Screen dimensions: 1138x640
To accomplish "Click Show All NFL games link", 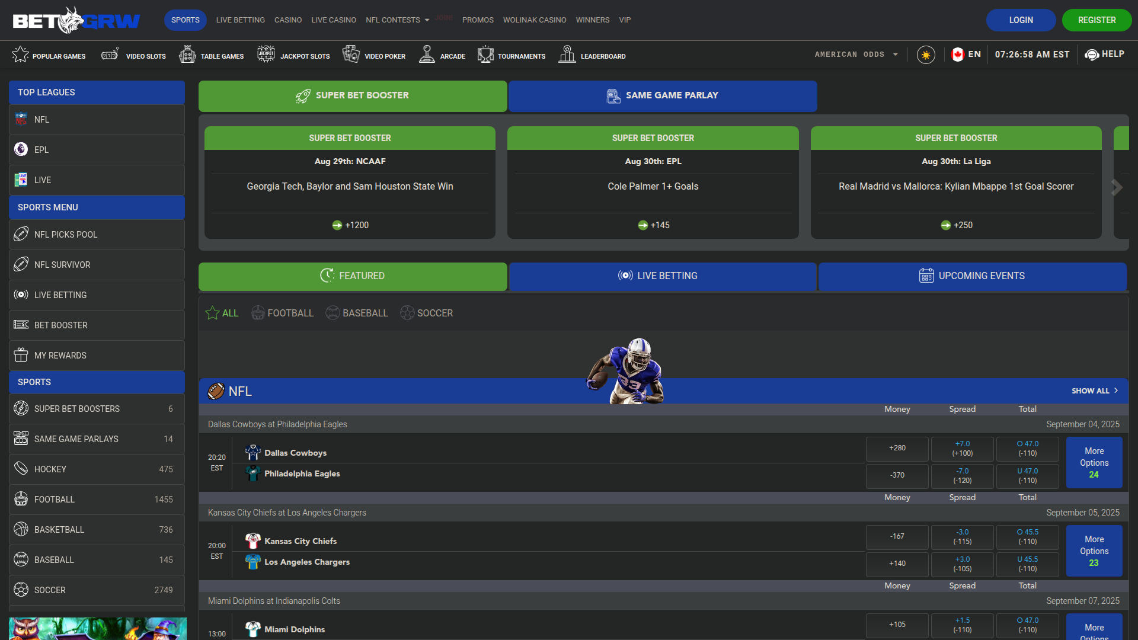I will point(1094,391).
